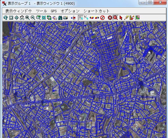Select the red arrow pointer tool

tap(121, 18)
